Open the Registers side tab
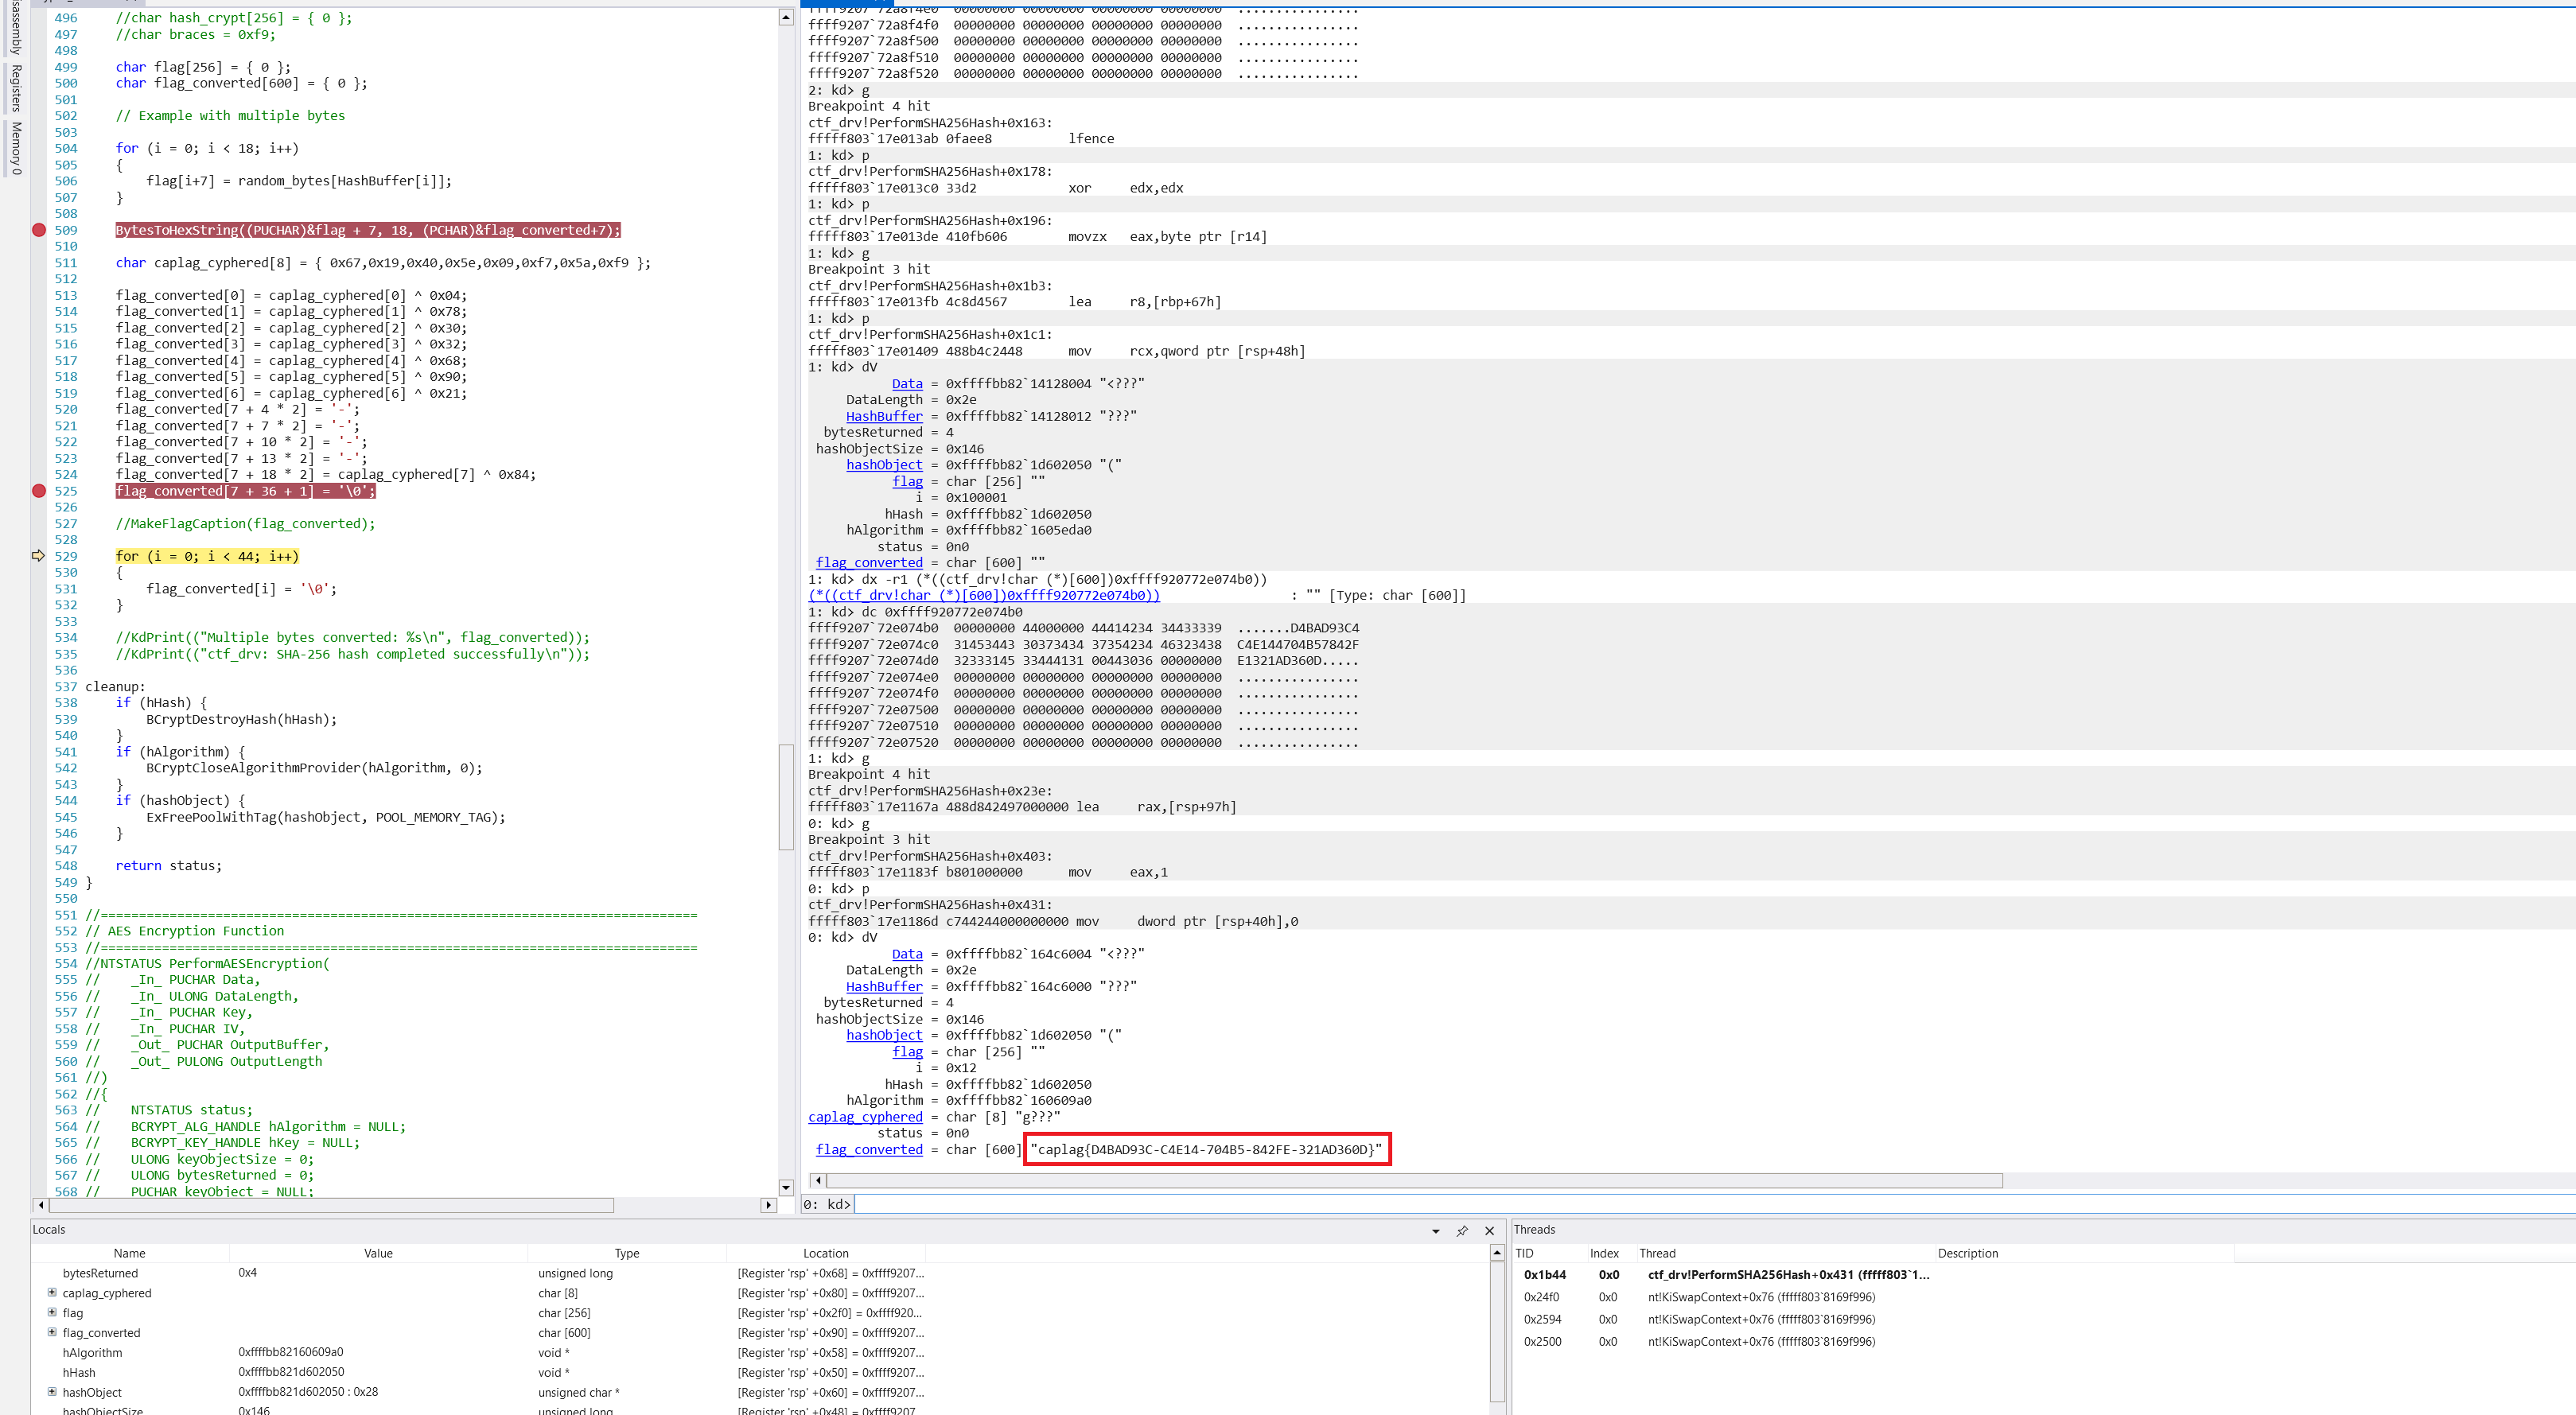2576x1415 pixels. tap(16, 88)
